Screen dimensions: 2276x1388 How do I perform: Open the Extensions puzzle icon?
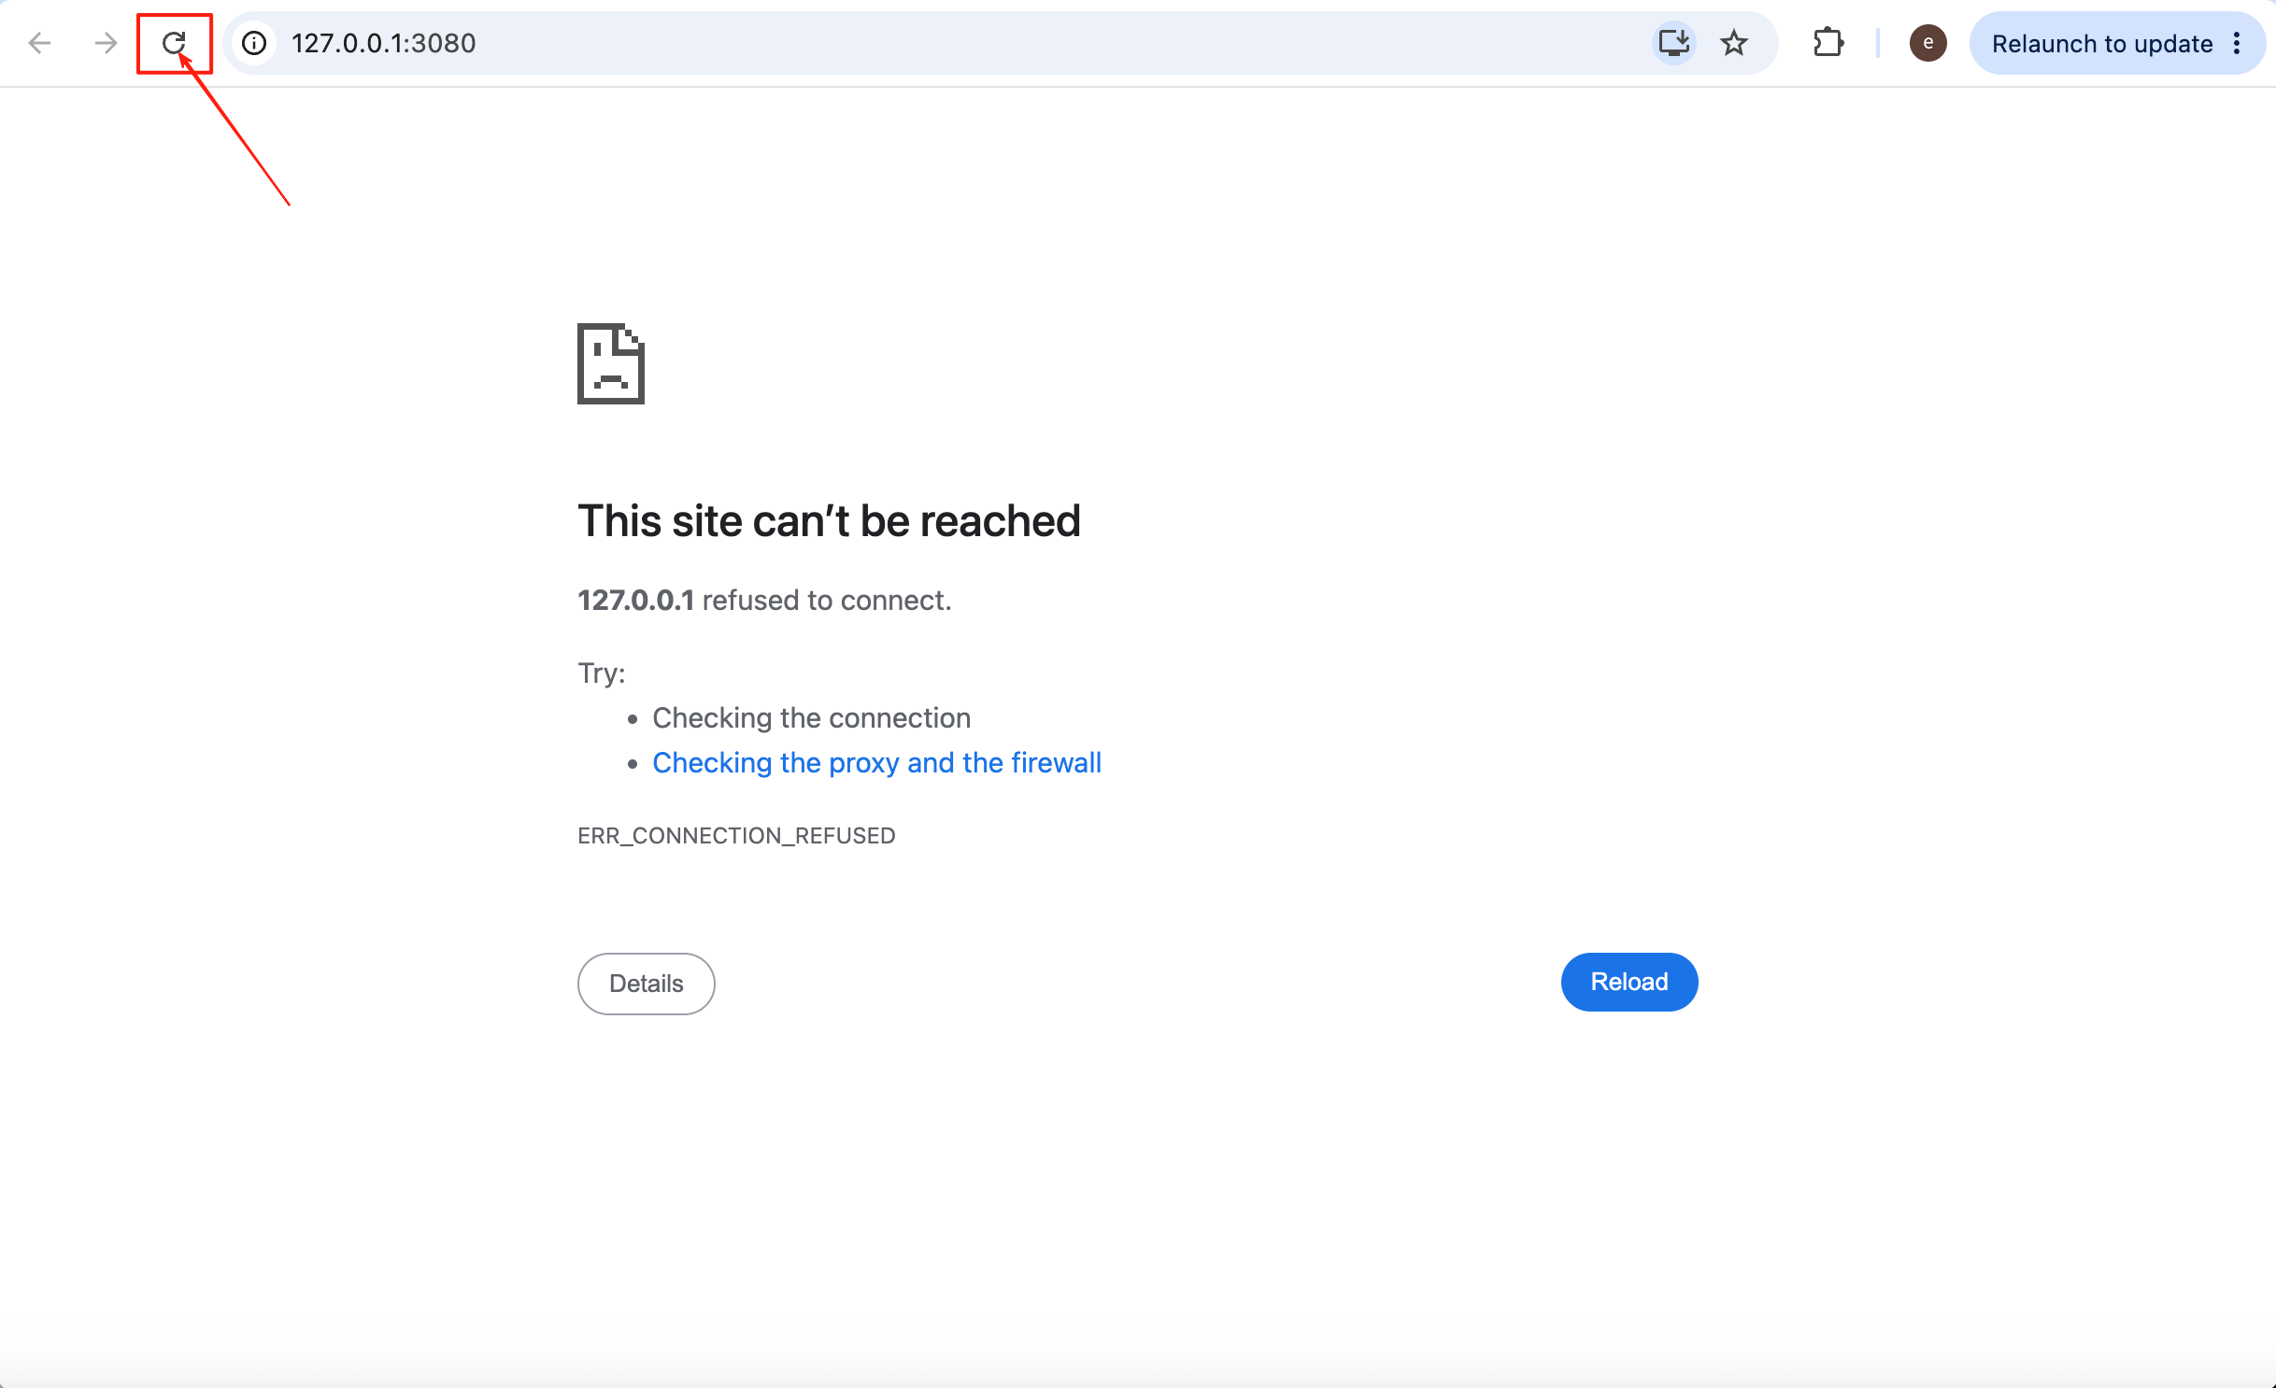(x=1828, y=43)
